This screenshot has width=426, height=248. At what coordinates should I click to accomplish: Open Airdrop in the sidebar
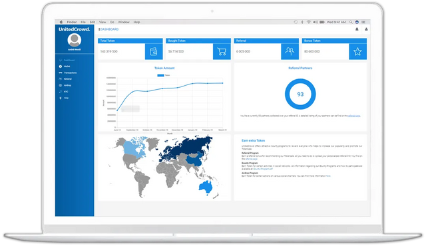coord(65,85)
